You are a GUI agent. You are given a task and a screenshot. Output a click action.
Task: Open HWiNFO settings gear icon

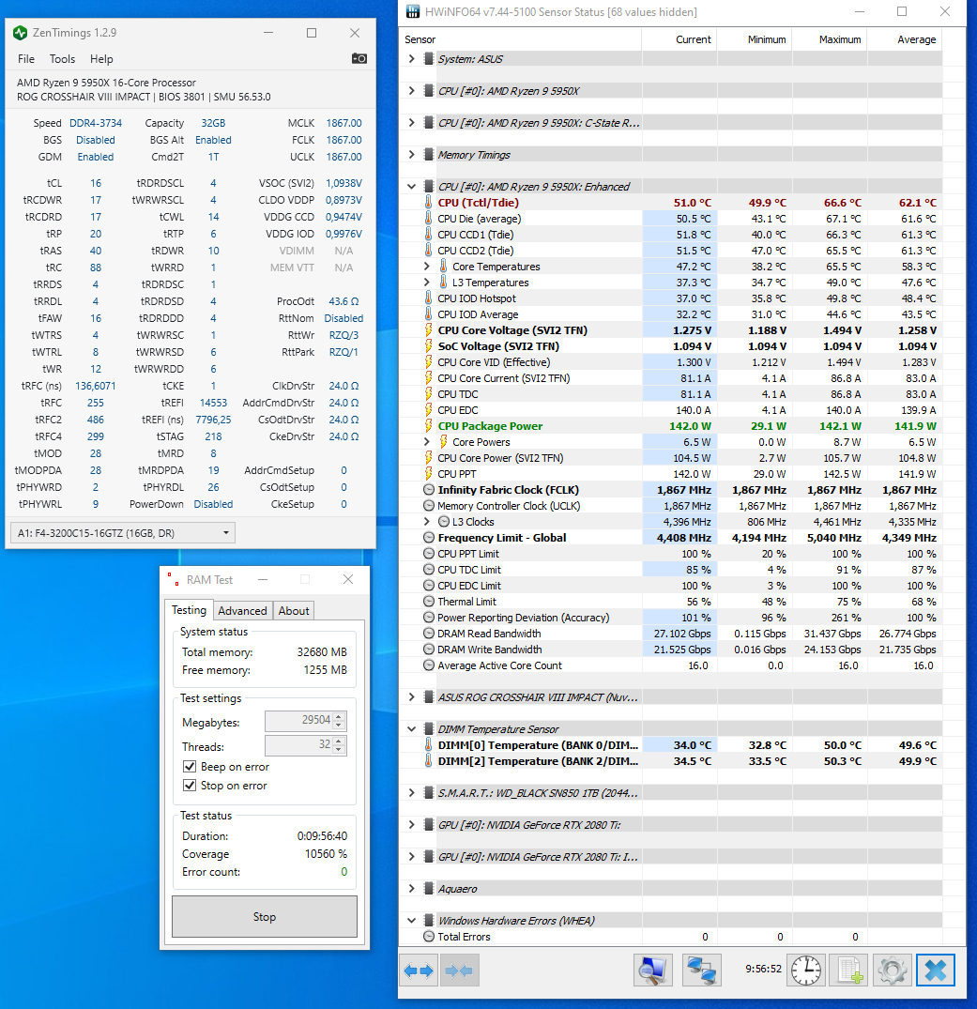point(892,970)
